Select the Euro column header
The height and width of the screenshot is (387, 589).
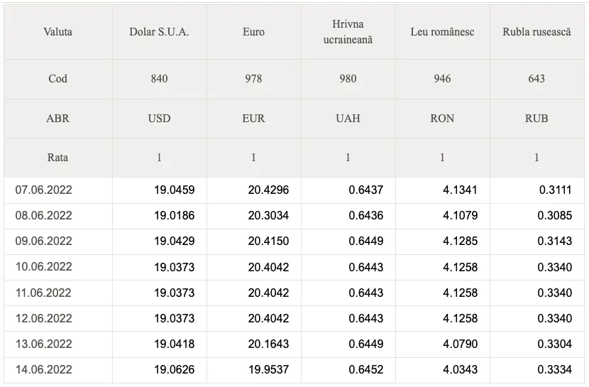pyautogui.click(x=253, y=32)
